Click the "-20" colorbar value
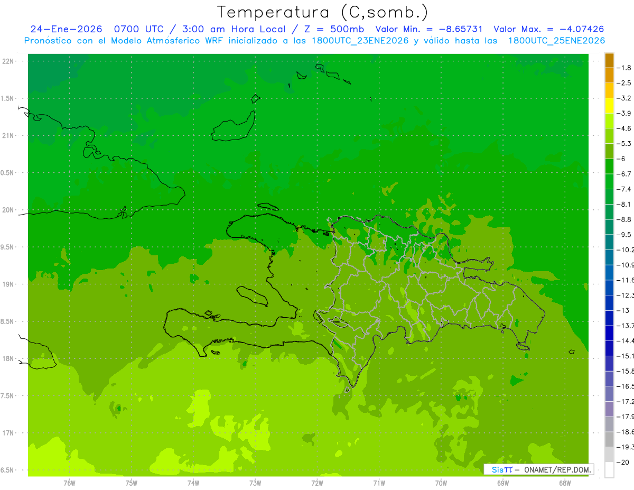 tap(622, 462)
